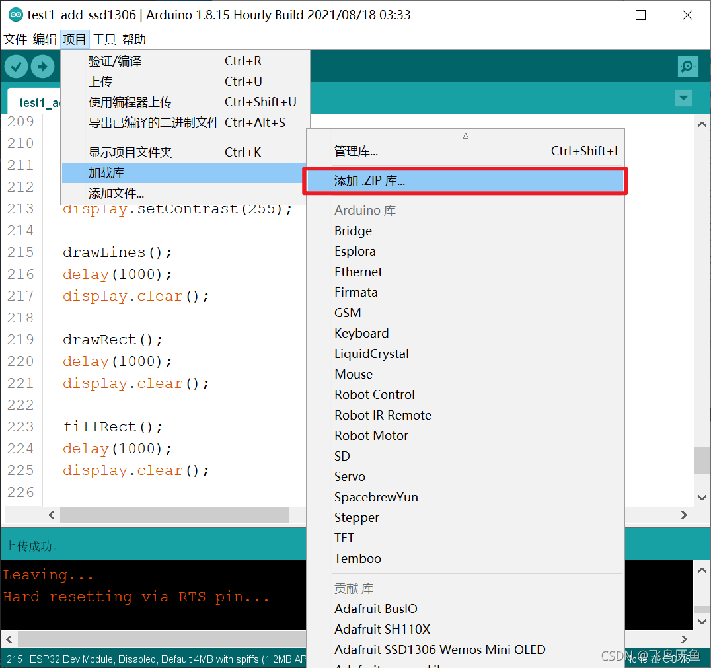
Task: Include Adafruit SSD1306 Wemos Mini OLED
Action: (465, 650)
